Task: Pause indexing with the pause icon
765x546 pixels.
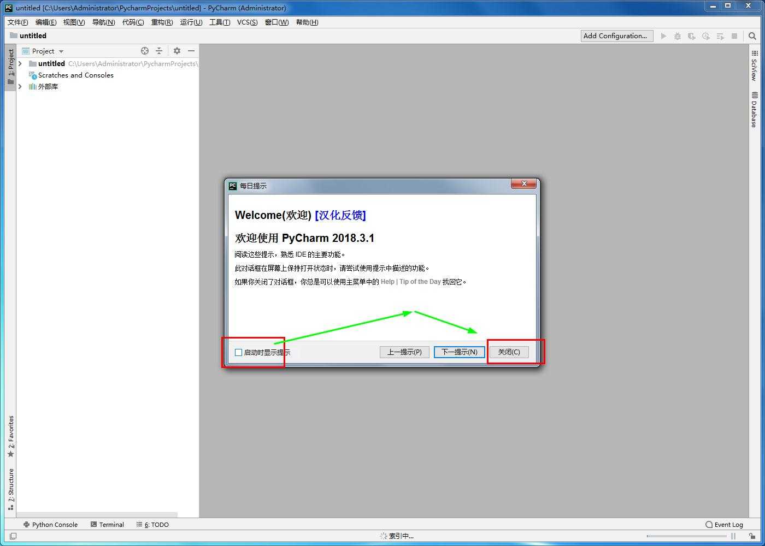Action: tap(733, 536)
